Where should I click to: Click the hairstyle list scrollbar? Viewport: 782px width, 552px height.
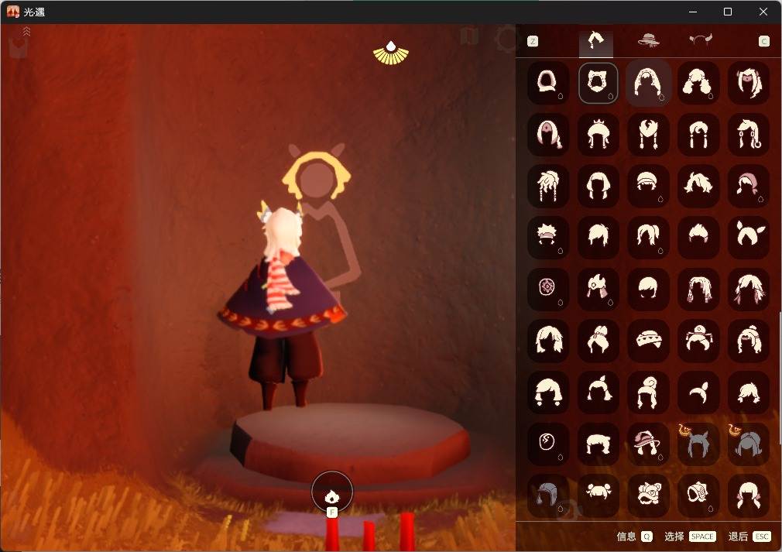780,378
